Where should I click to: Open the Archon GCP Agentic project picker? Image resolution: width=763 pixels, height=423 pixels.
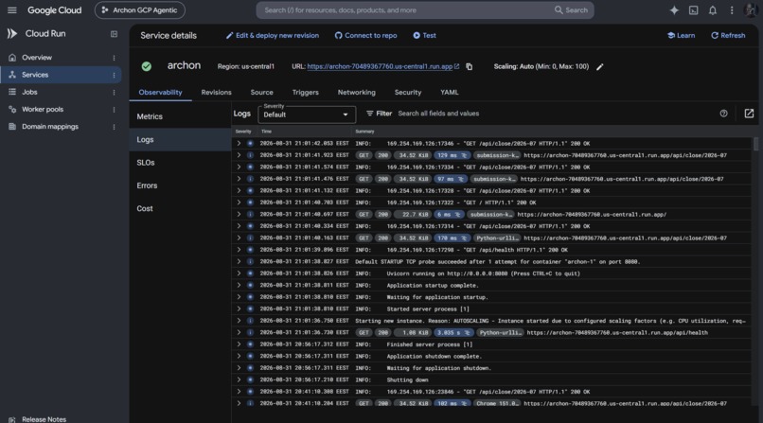(140, 10)
